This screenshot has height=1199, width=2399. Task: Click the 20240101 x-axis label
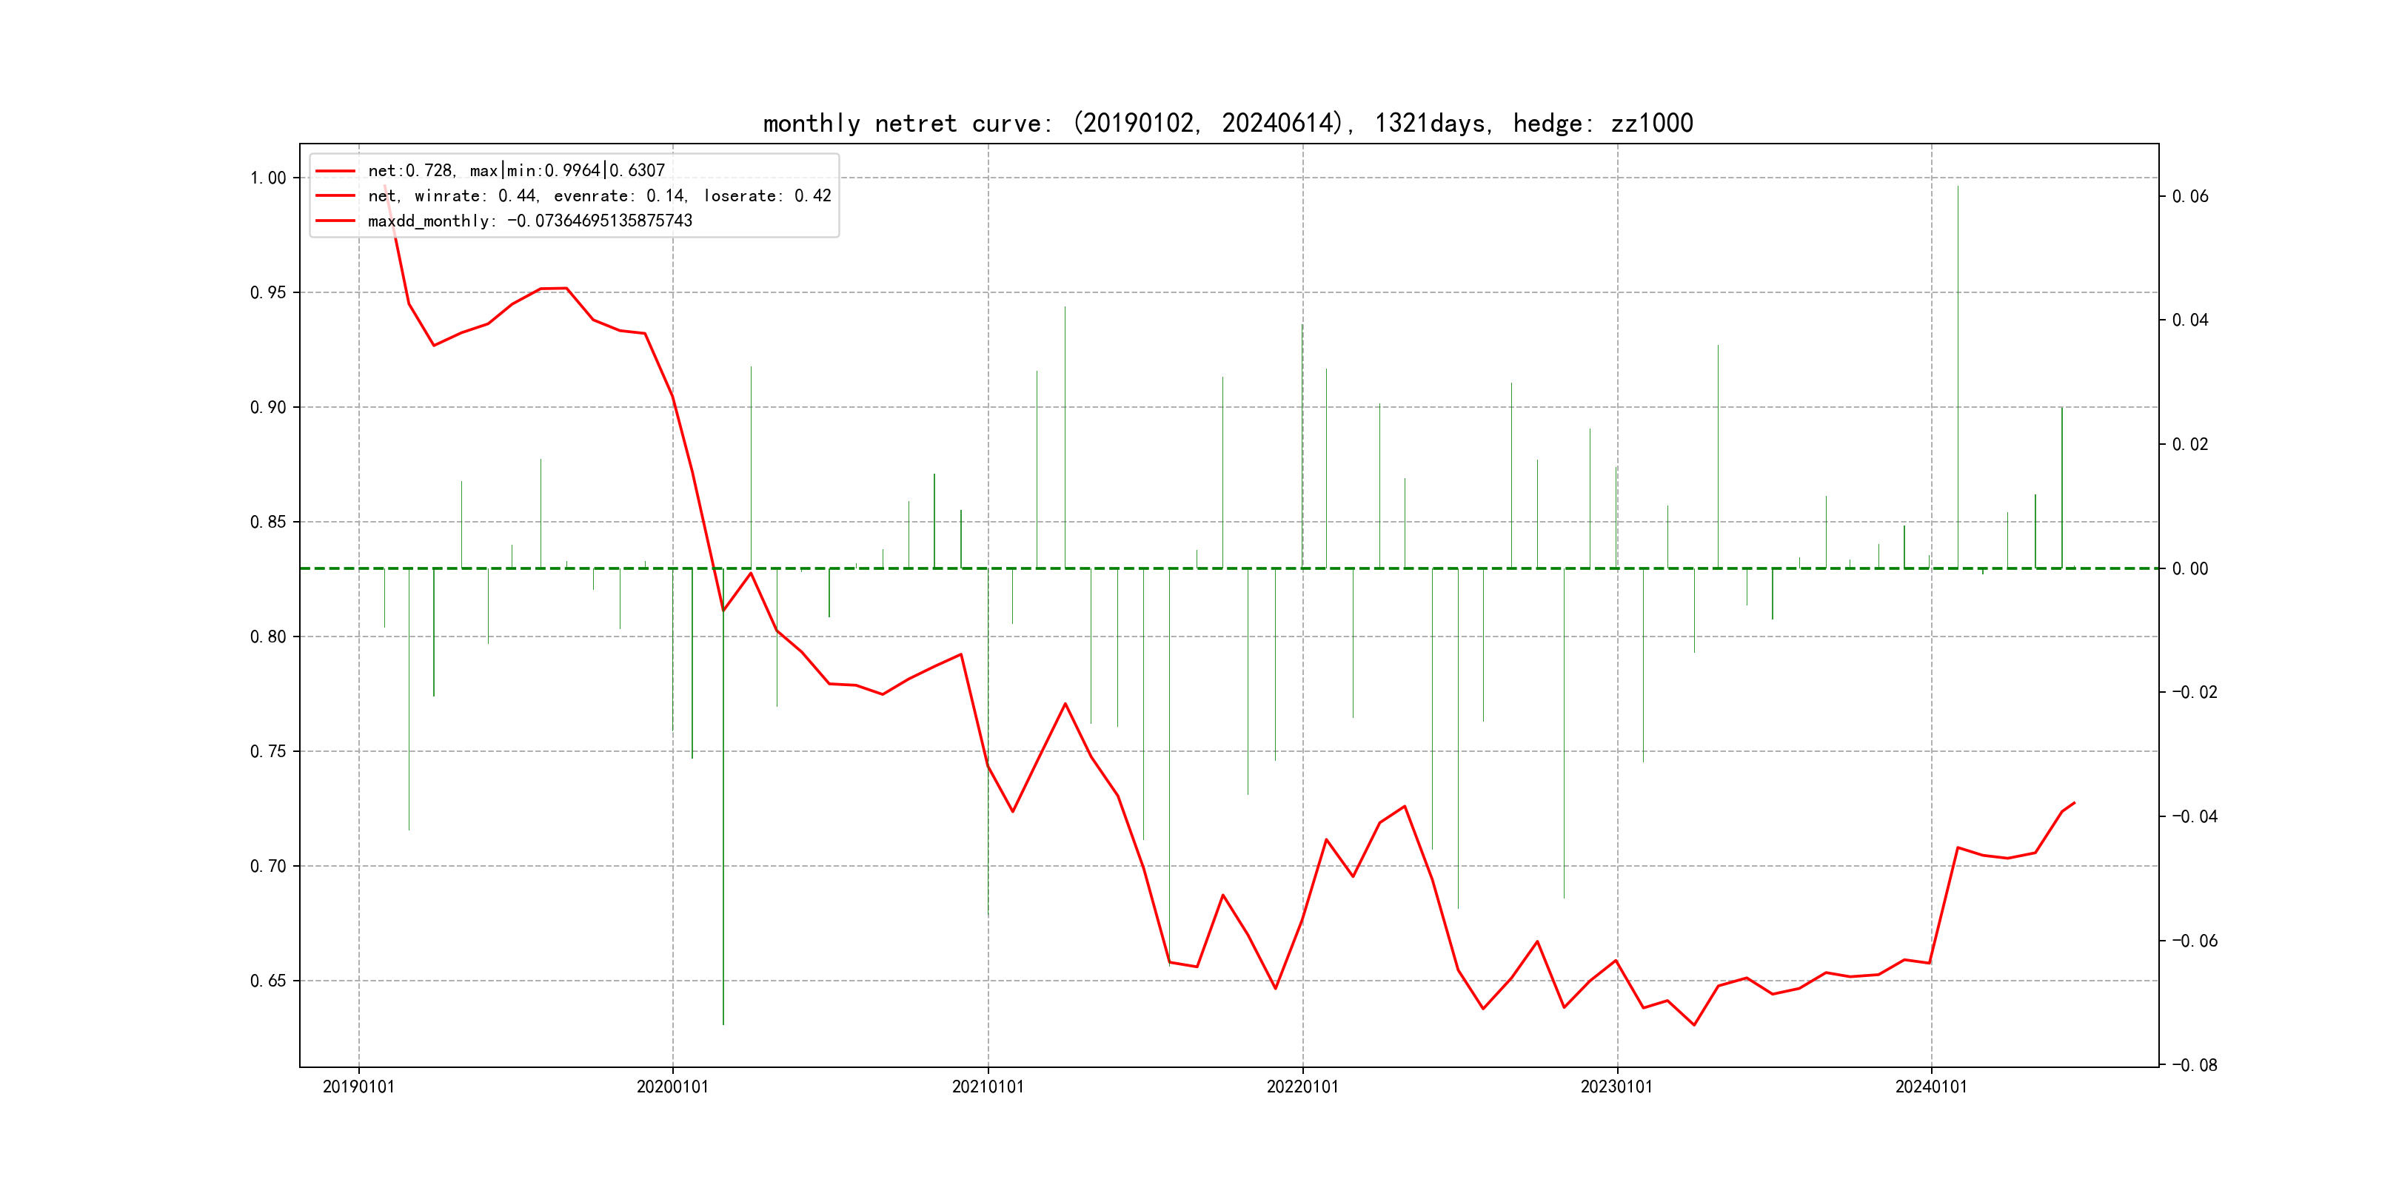pos(1930,1087)
